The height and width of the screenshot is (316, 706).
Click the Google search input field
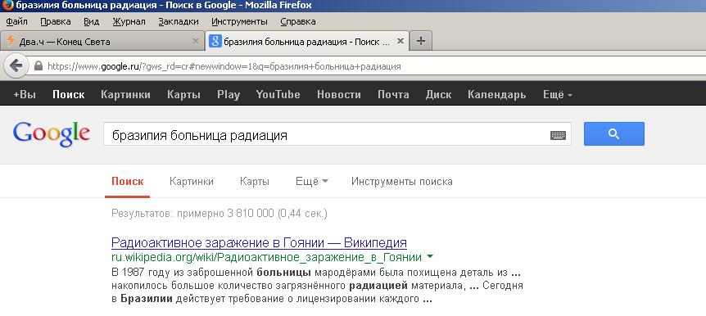point(327,135)
